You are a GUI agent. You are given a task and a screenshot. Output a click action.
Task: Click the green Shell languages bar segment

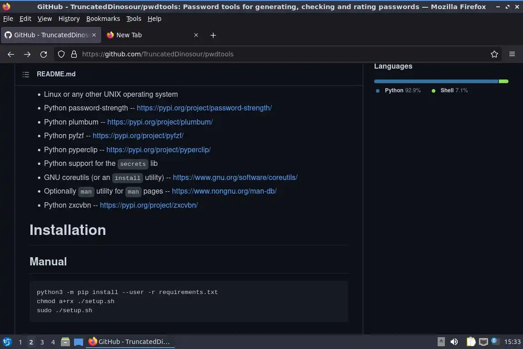click(x=503, y=81)
